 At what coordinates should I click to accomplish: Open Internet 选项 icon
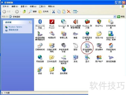tap(64, 24)
